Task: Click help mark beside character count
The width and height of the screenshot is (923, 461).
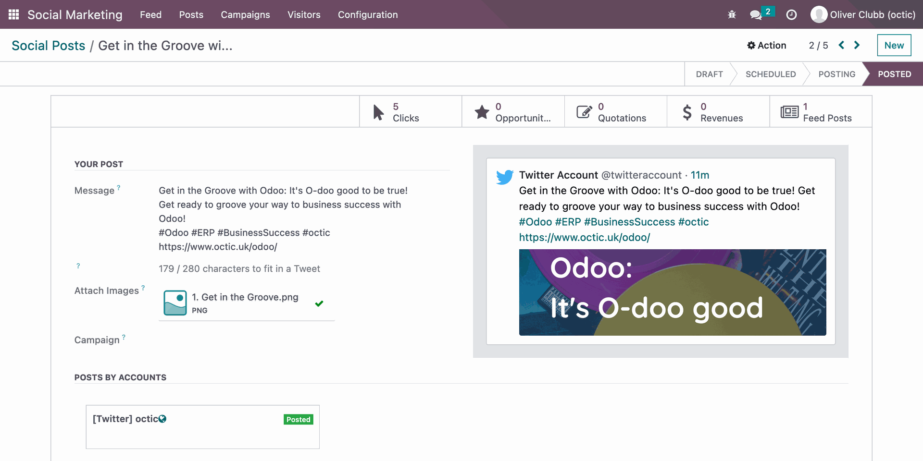Action: [x=78, y=266]
